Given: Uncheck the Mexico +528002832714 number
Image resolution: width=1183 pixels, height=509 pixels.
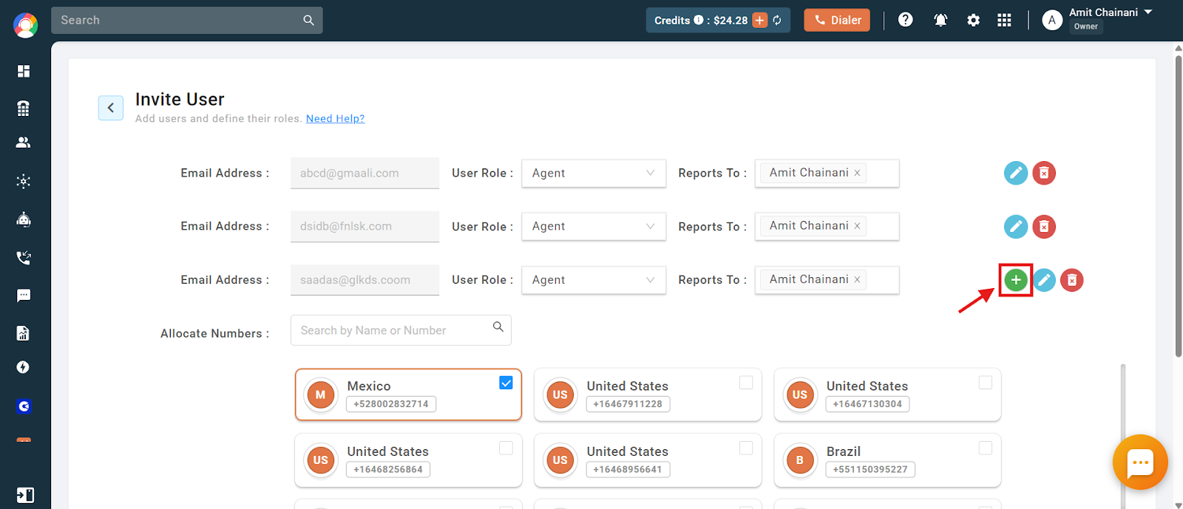Looking at the screenshot, I should click(506, 383).
